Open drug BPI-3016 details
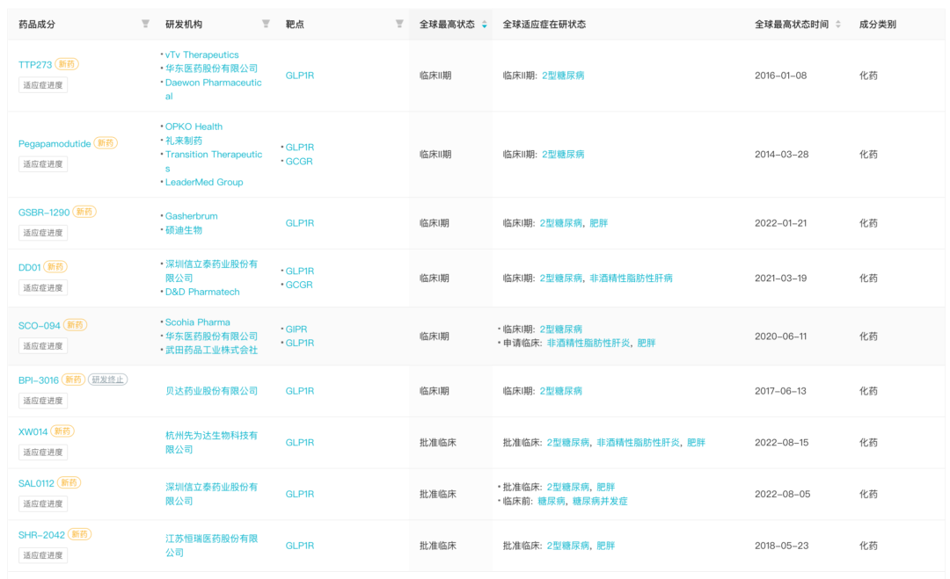 (x=39, y=380)
